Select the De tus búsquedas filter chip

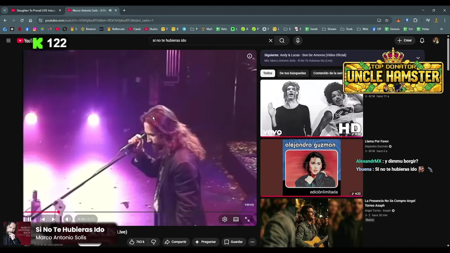(x=293, y=73)
